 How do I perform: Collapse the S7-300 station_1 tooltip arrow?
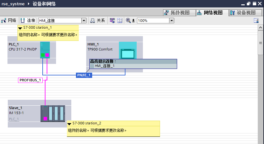coord(20,28)
